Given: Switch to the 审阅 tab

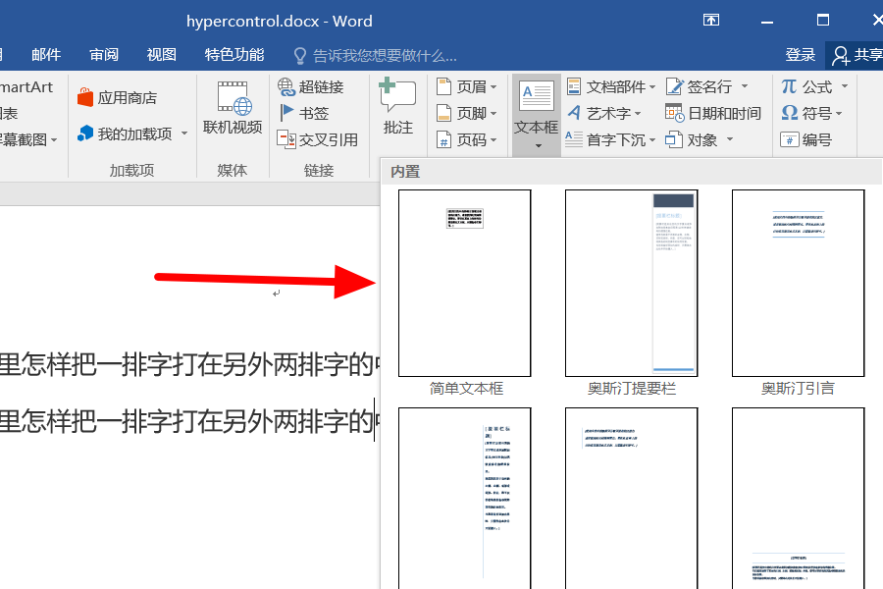Looking at the screenshot, I should tap(104, 55).
